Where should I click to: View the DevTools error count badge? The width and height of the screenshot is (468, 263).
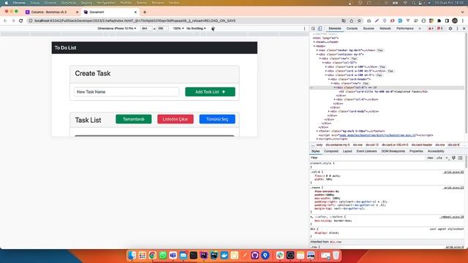pos(431,28)
